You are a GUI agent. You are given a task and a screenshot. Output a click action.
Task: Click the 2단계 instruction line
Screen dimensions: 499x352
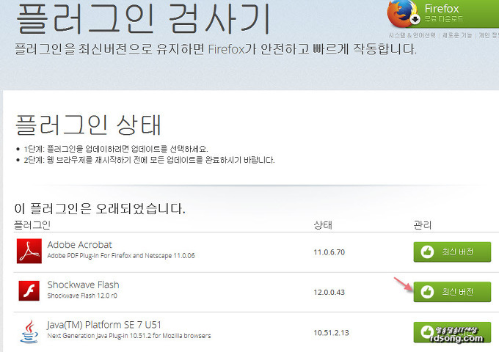click(x=149, y=160)
